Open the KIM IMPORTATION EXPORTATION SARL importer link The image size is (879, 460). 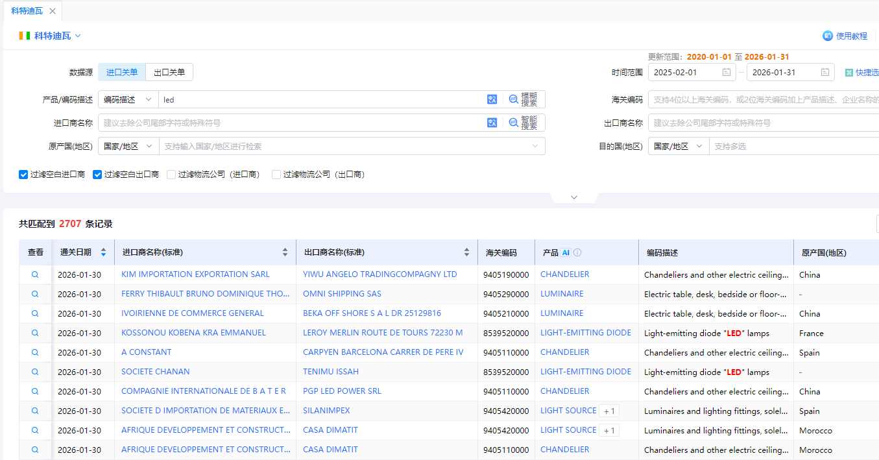point(195,274)
